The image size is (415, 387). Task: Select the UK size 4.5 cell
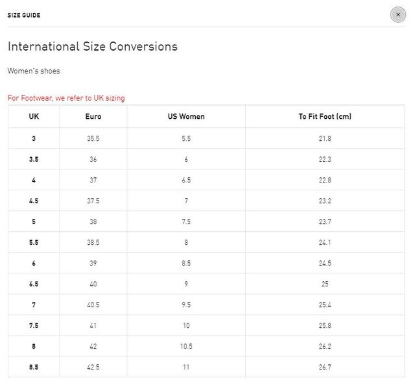pyautogui.click(x=34, y=201)
